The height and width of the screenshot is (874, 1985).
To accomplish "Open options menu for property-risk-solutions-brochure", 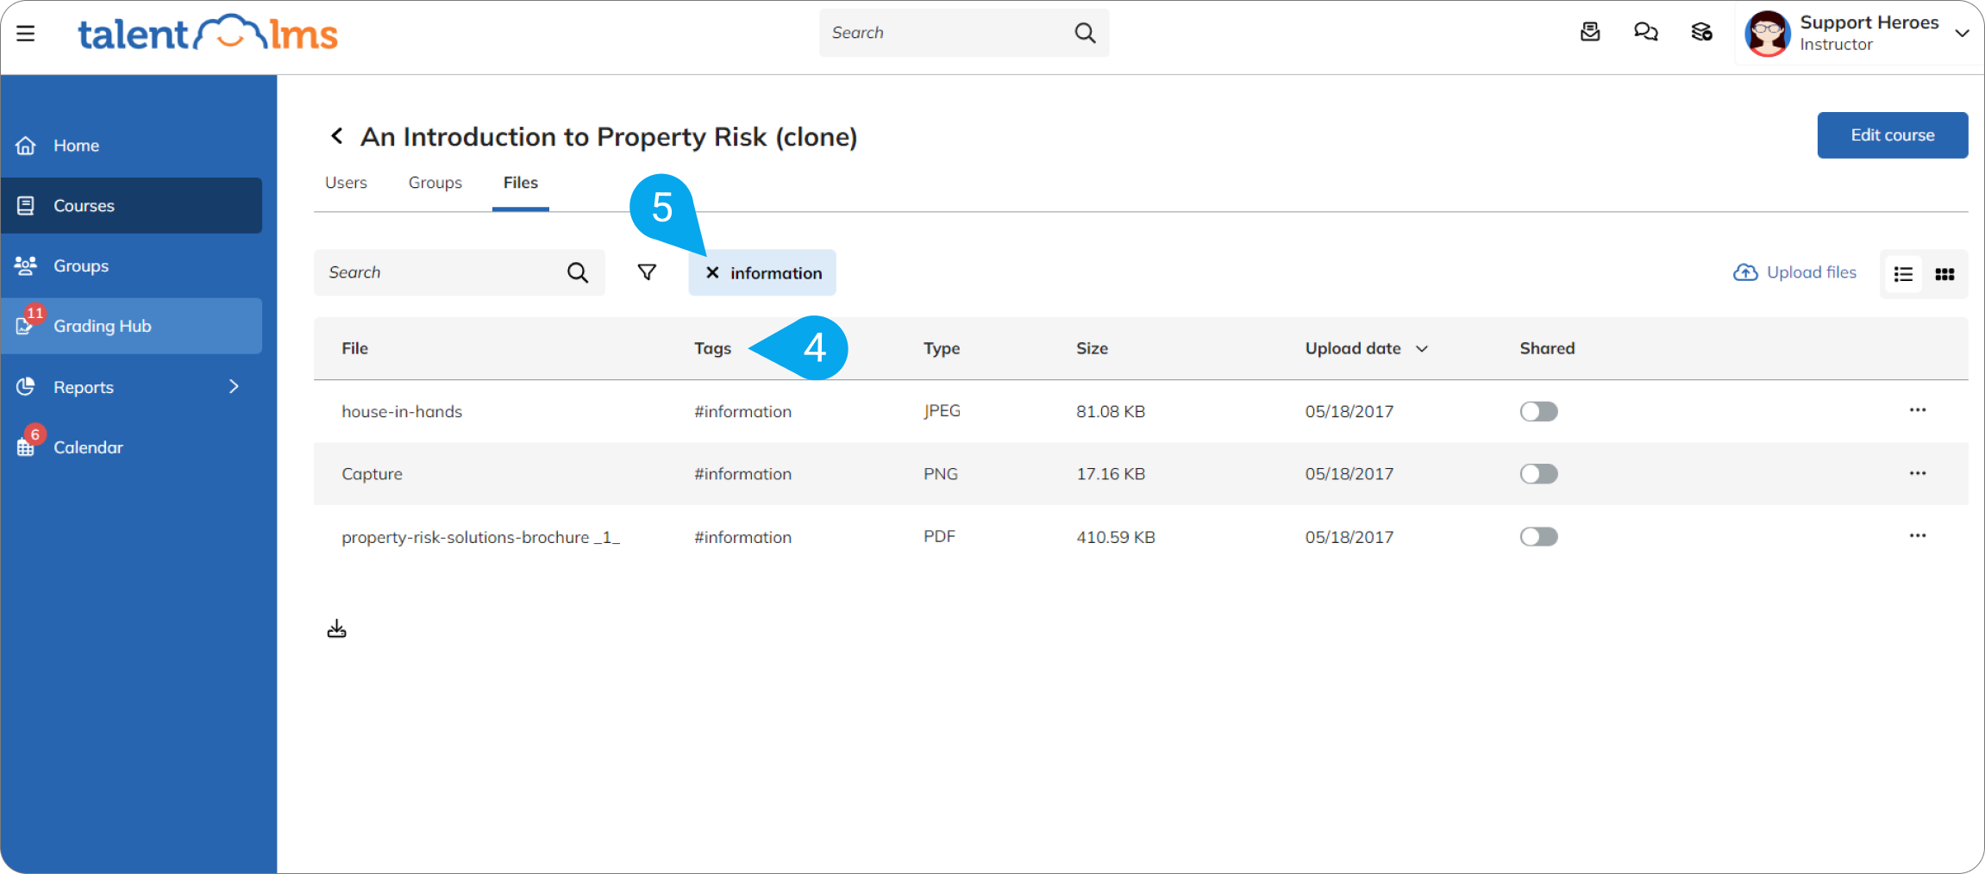I will click(1918, 535).
